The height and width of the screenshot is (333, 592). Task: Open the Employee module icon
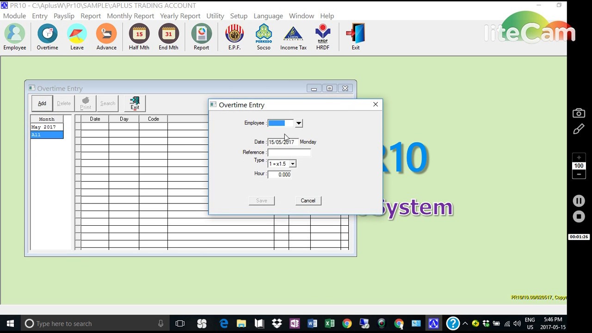click(x=15, y=37)
